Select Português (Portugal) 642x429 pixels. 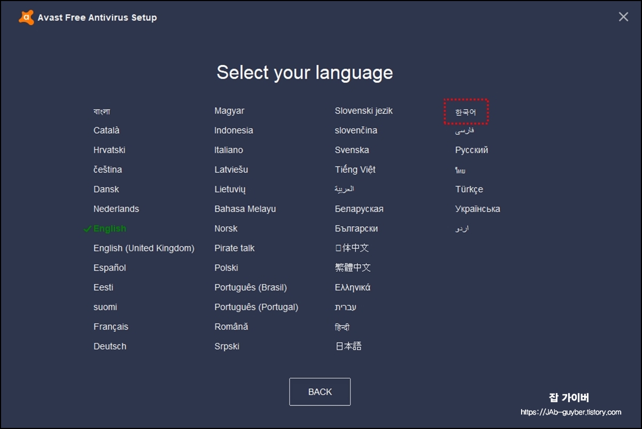click(256, 307)
